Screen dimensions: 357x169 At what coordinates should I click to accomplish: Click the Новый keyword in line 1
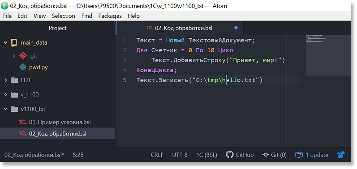click(x=175, y=41)
